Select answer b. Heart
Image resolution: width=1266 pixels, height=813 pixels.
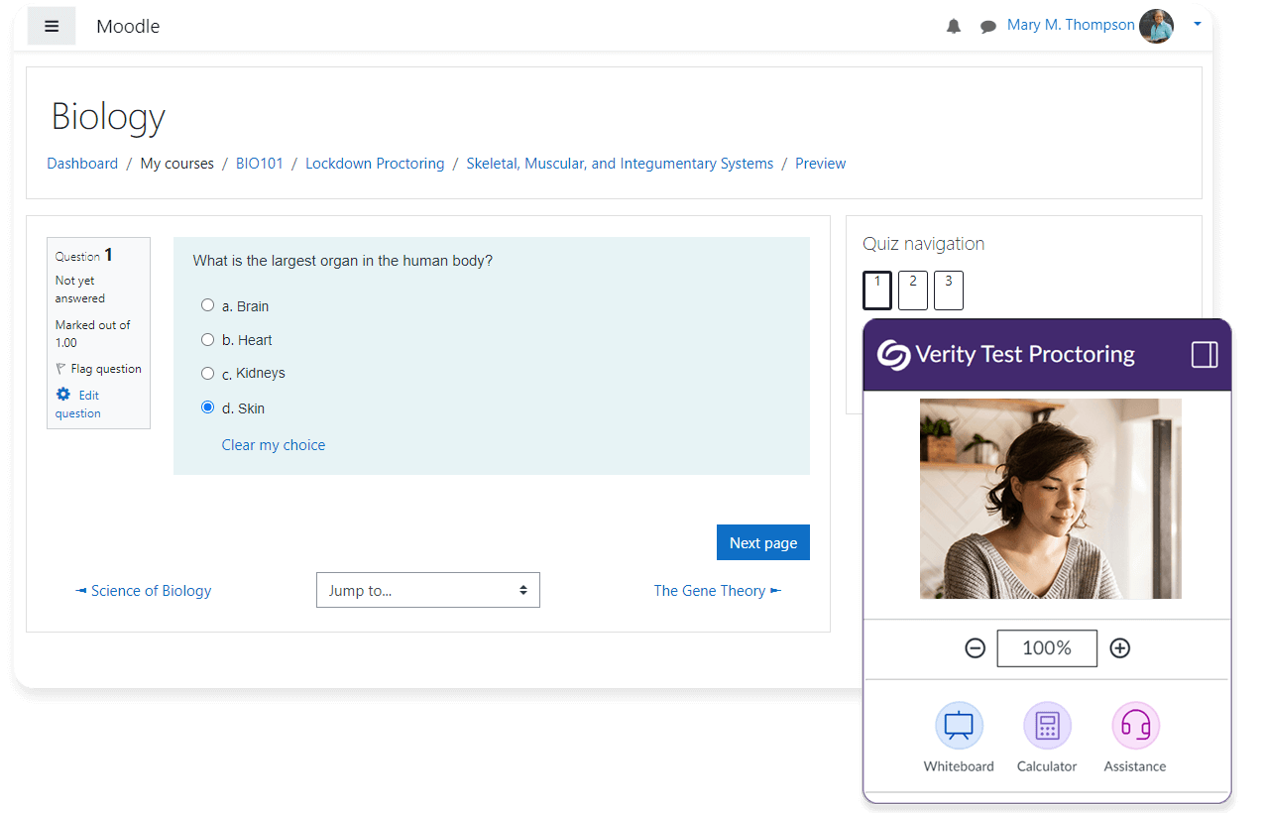tap(207, 338)
